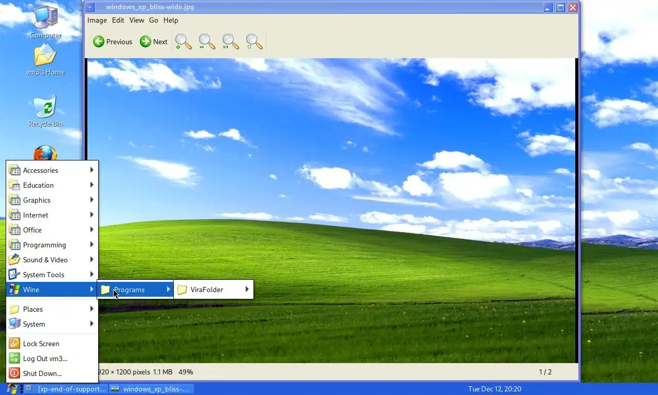Open the Edit menu
This screenshot has width=658, height=395.
(x=118, y=20)
